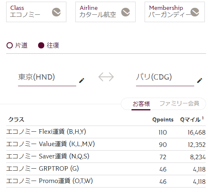Click the Qマイル footnote superscript 1

pos(203,118)
